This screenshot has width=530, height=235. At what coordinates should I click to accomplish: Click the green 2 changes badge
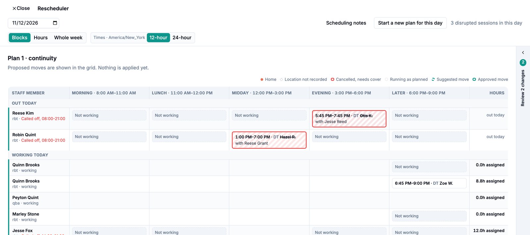tap(523, 62)
